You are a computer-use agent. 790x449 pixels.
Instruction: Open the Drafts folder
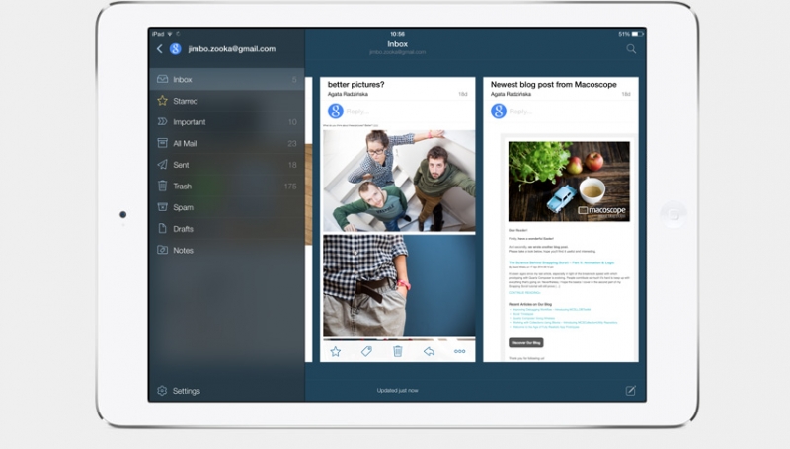point(227,229)
